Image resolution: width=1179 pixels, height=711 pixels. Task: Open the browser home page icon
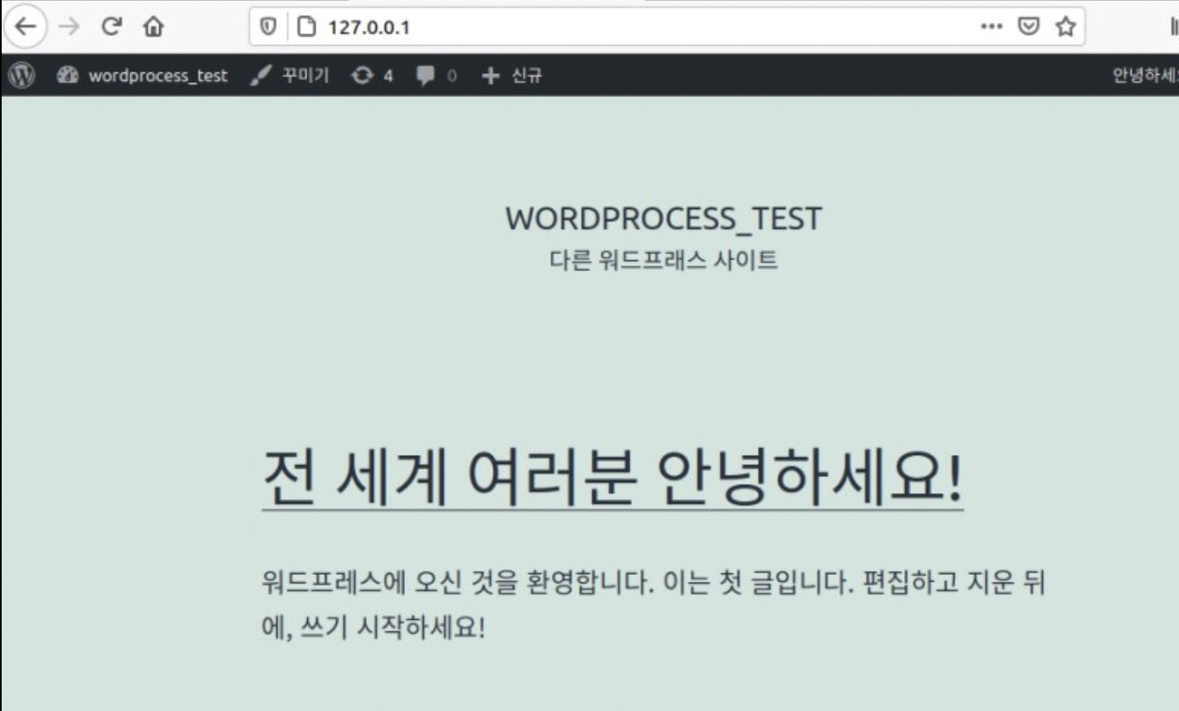tap(153, 27)
